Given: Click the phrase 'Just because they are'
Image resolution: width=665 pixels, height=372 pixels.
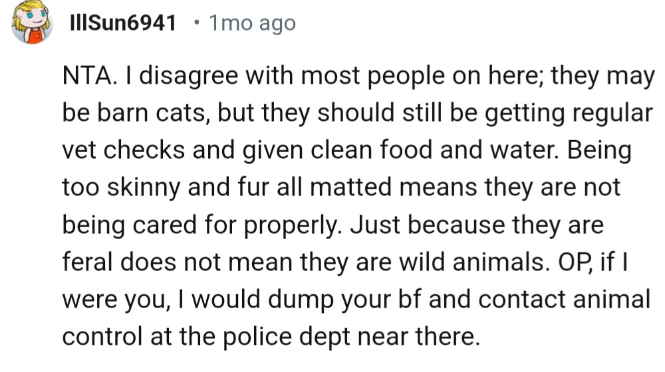Looking at the screenshot, I should pos(477,225).
